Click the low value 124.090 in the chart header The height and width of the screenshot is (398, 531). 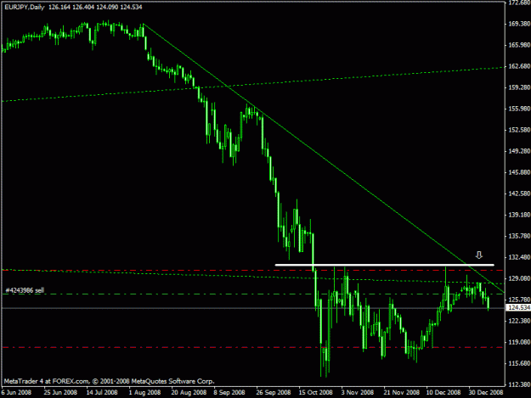pos(107,7)
